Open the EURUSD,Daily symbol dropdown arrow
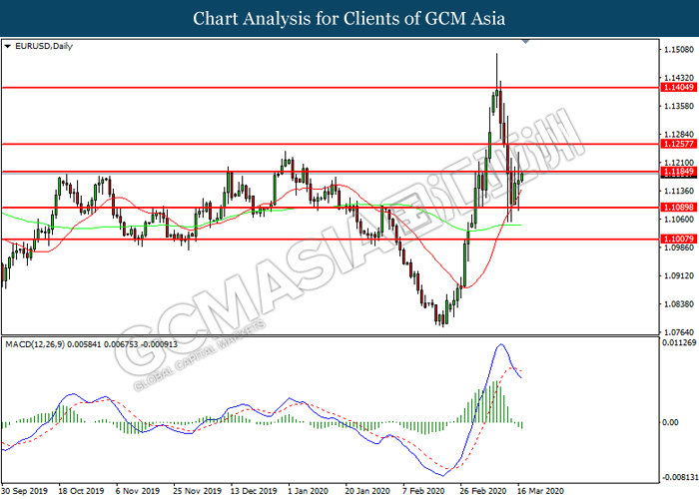The image size is (699, 499). coord(7,46)
